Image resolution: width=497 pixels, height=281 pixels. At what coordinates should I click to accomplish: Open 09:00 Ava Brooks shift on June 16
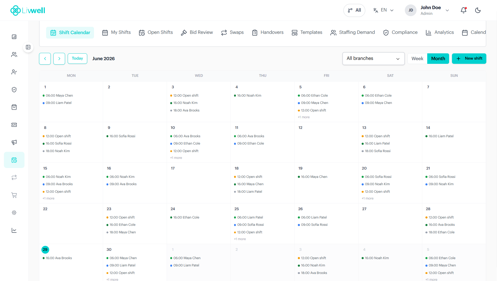(x=121, y=184)
